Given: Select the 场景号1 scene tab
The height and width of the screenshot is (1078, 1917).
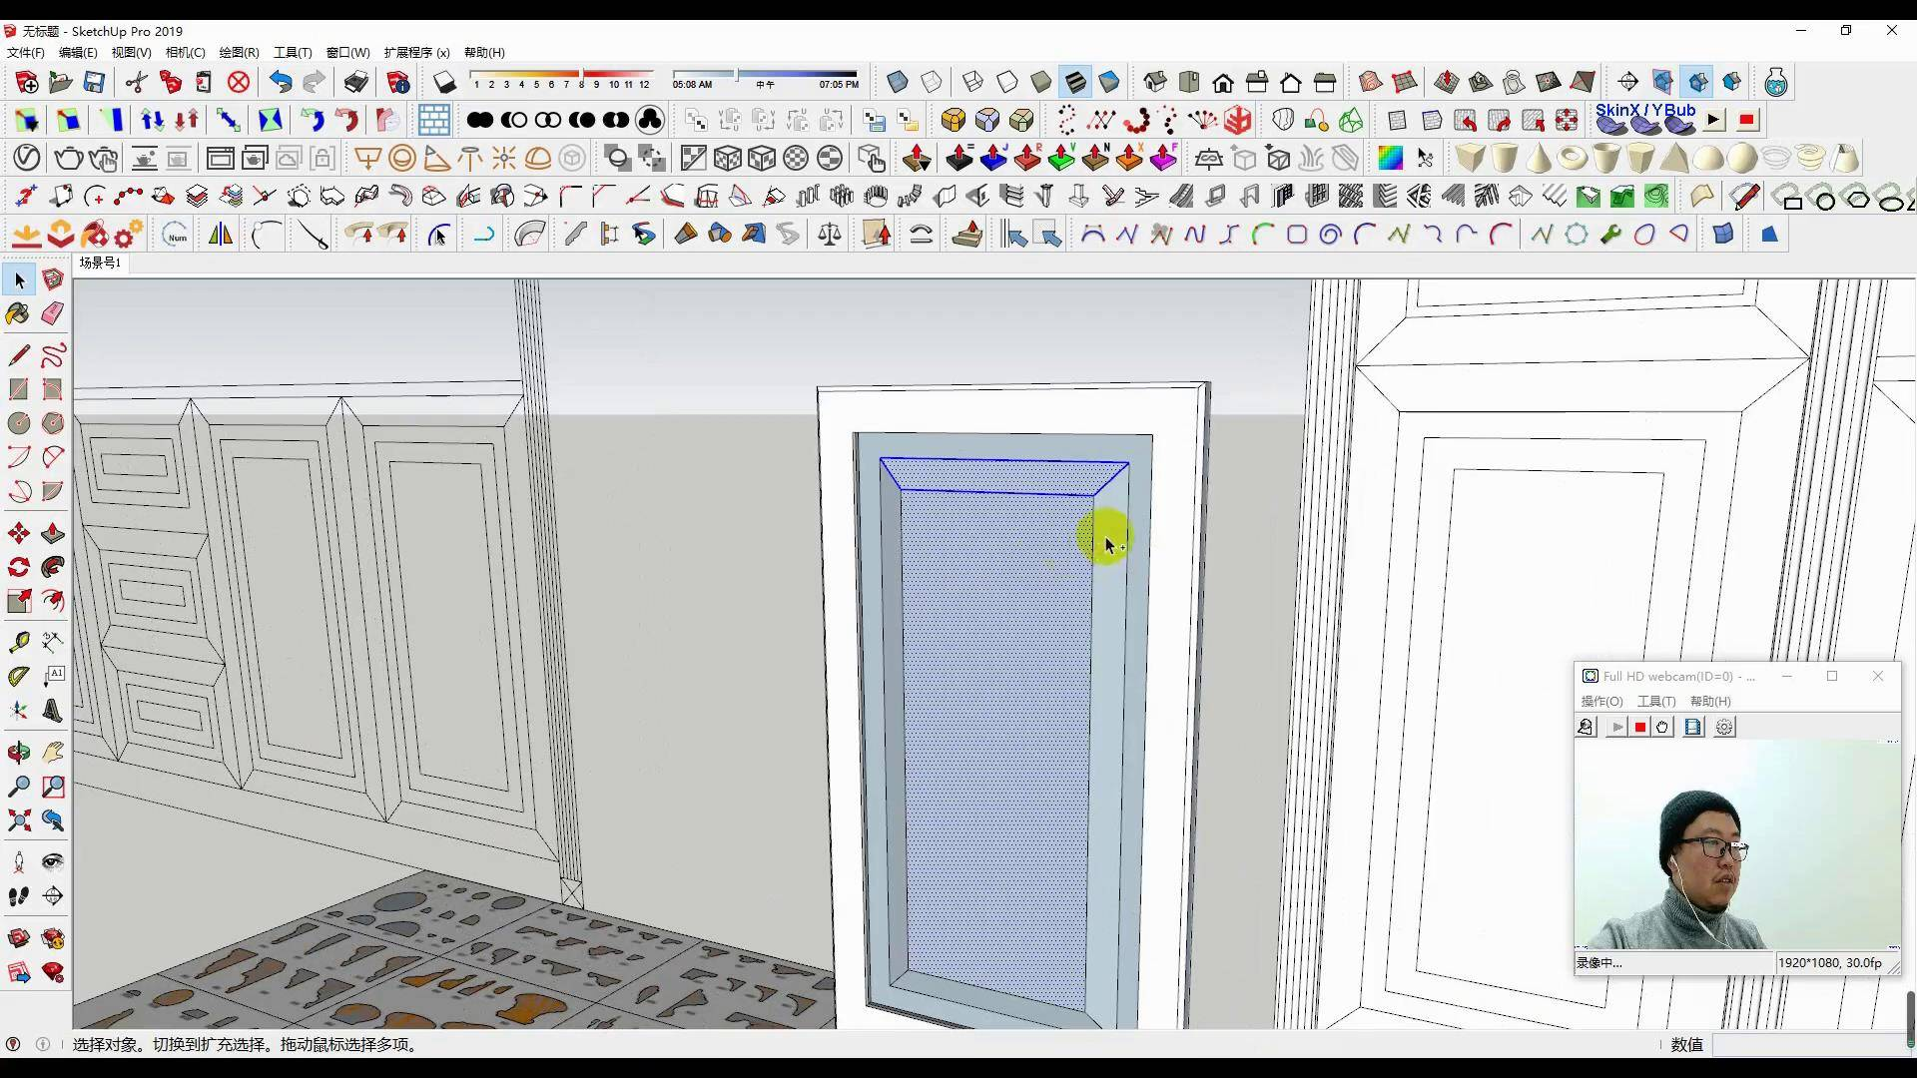Looking at the screenshot, I should pos(100,263).
